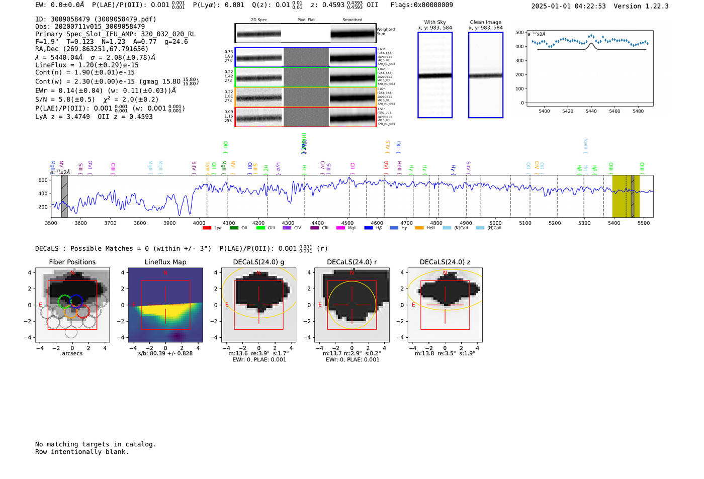The width and height of the screenshot is (704, 479).
Task: Click the blue Hβ legend swatch
Action: coord(369,228)
